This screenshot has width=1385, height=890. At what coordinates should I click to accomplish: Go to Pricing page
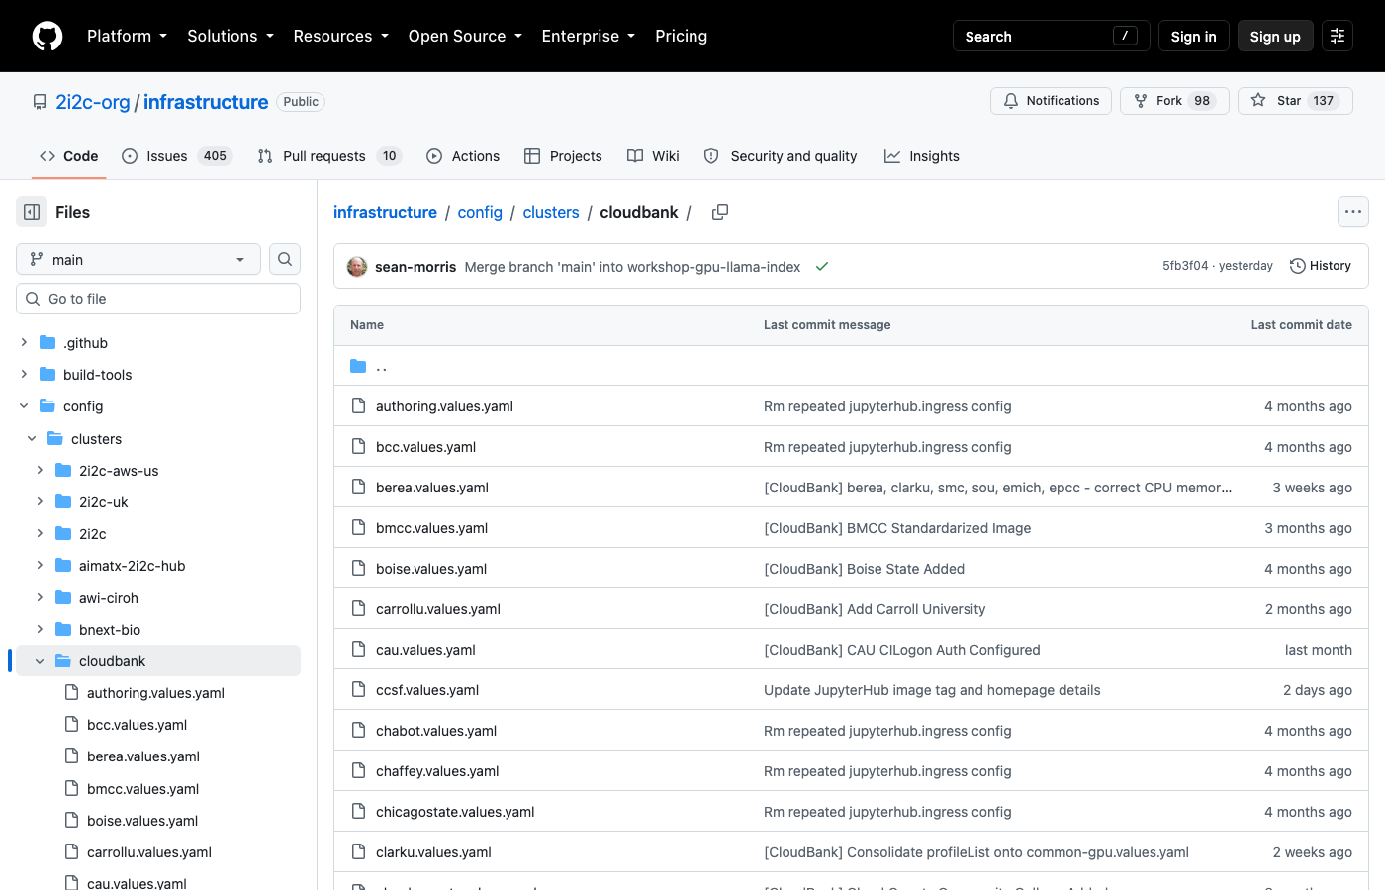[x=682, y=37]
